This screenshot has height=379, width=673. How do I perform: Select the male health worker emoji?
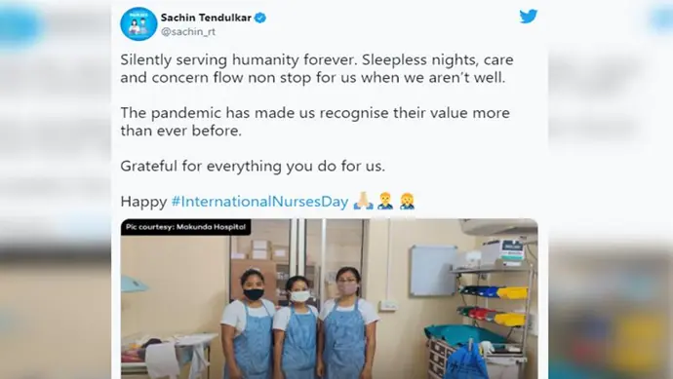coord(385,201)
